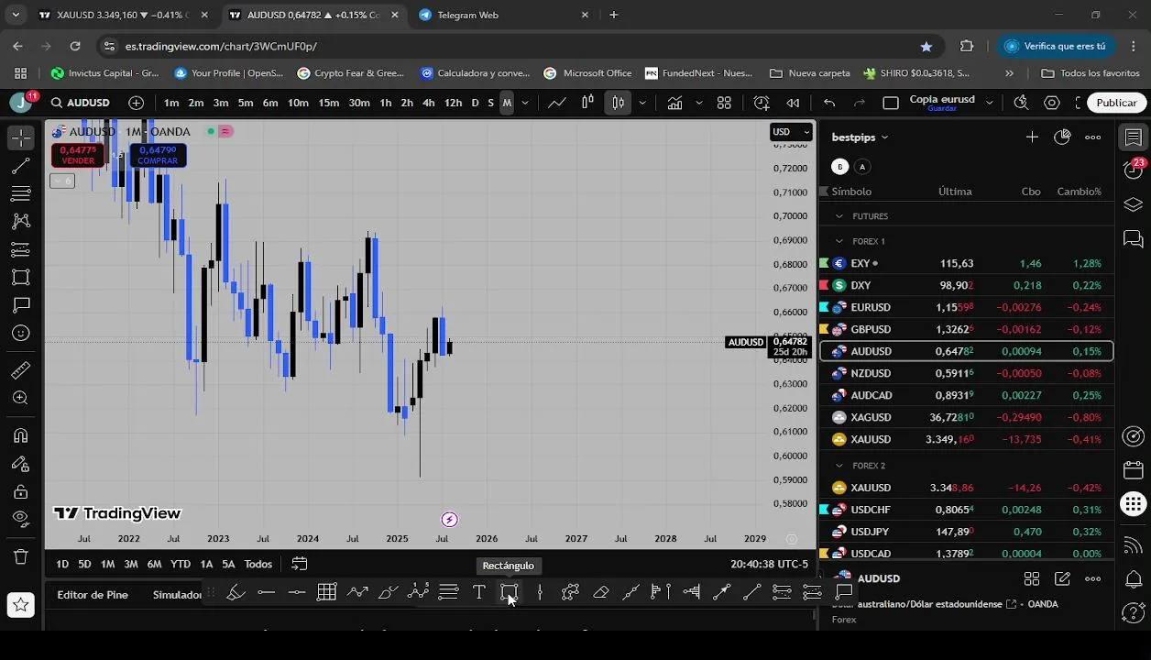
Task: Undo the last chart action
Action: pyautogui.click(x=829, y=103)
